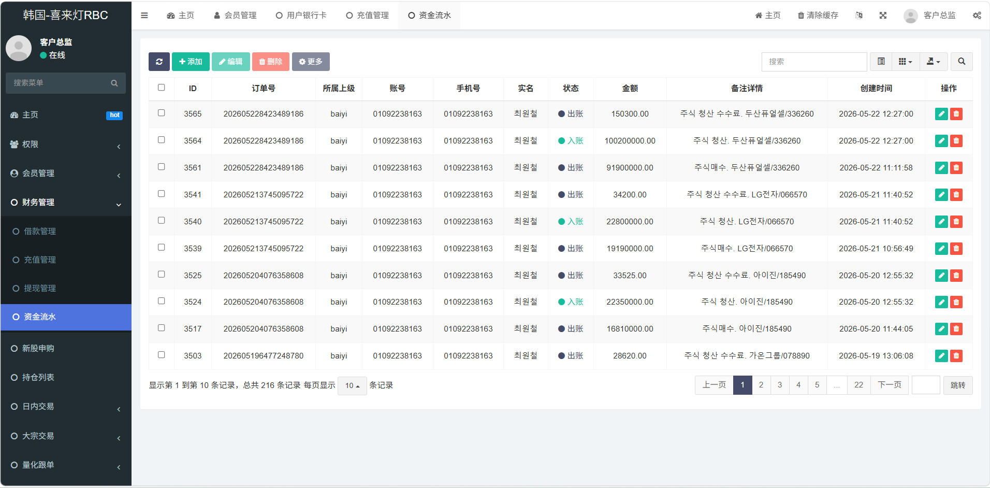The height and width of the screenshot is (488, 990).
Task: Click the 更多 more button
Action: (x=311, y=62)
